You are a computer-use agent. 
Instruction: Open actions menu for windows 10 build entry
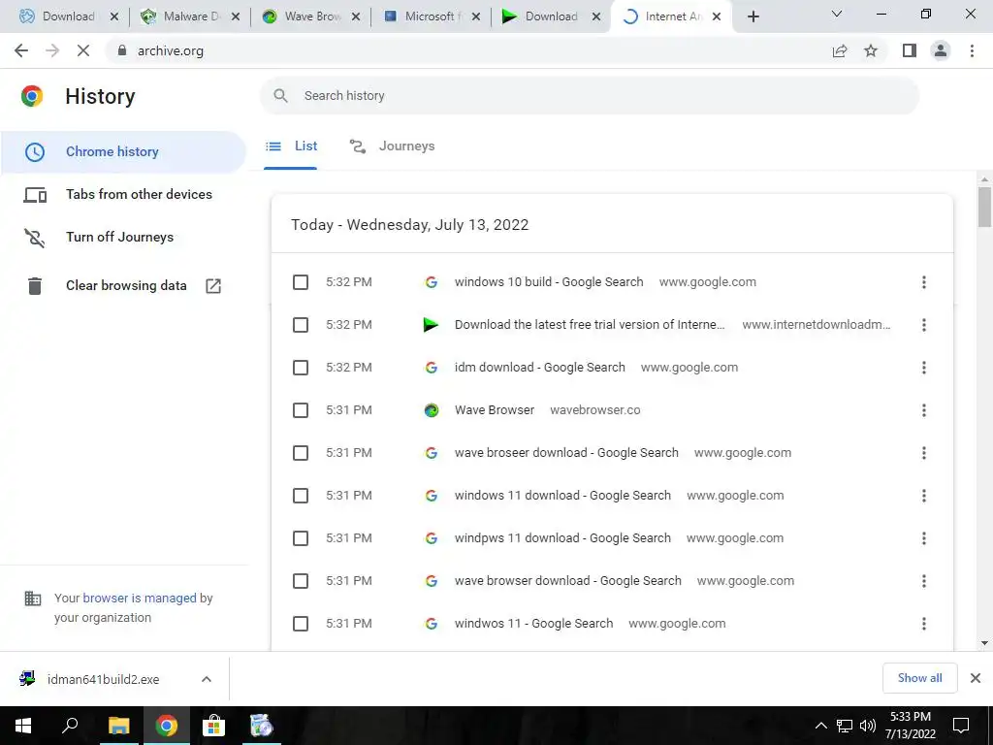pos(924,282)
